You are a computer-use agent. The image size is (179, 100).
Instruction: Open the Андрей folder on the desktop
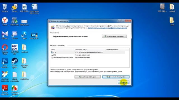(172, 8)
